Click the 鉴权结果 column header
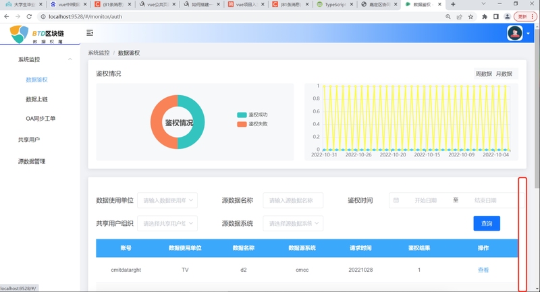This screenshot has height=292, width=540. click(419, 248)
